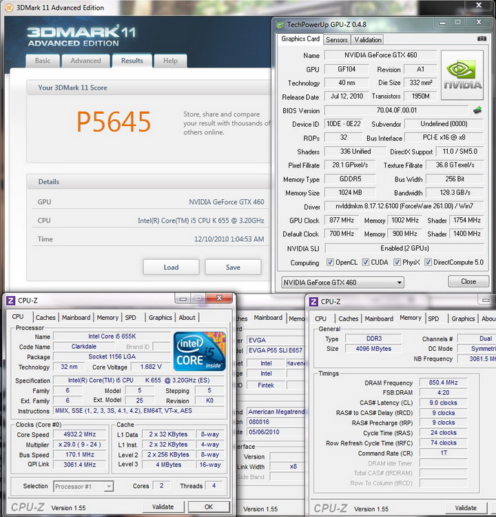This screenshot has height=517, width=496.
Task: Switch to GPU-Z Sensors tab
Action: point(337,40)
